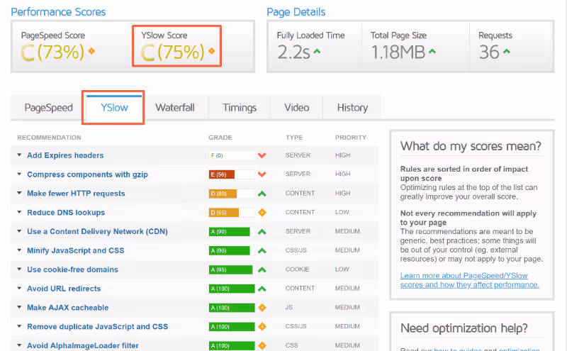
Task: Open Reduce DNS lookups recommendation
Action: [x=66, y=213]
